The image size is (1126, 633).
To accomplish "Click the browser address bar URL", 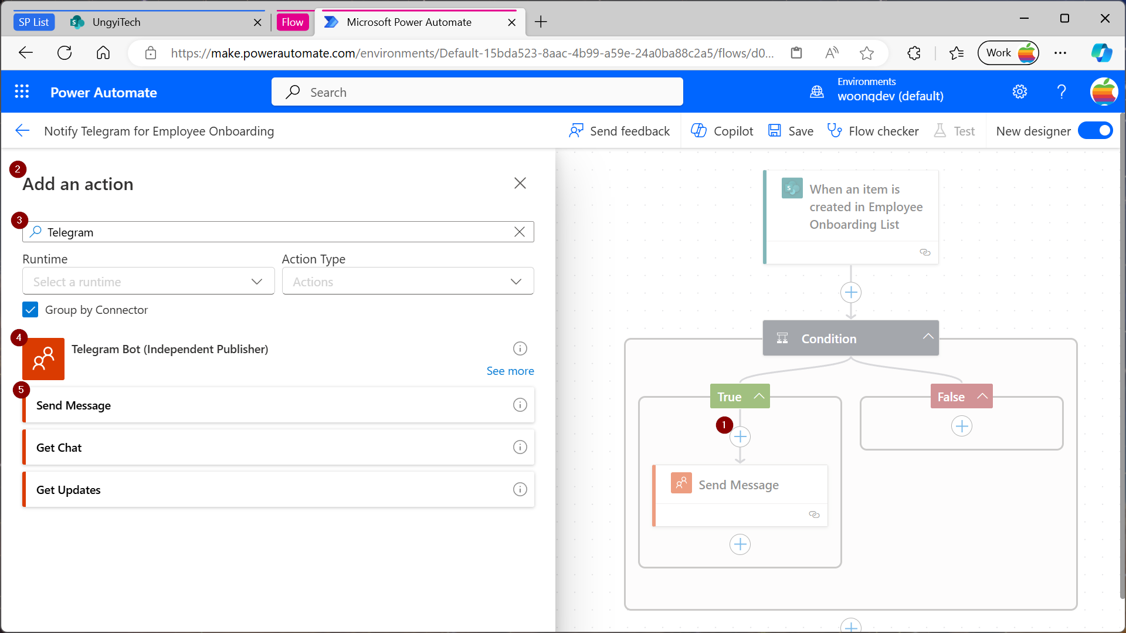I will tap(472, 53).
